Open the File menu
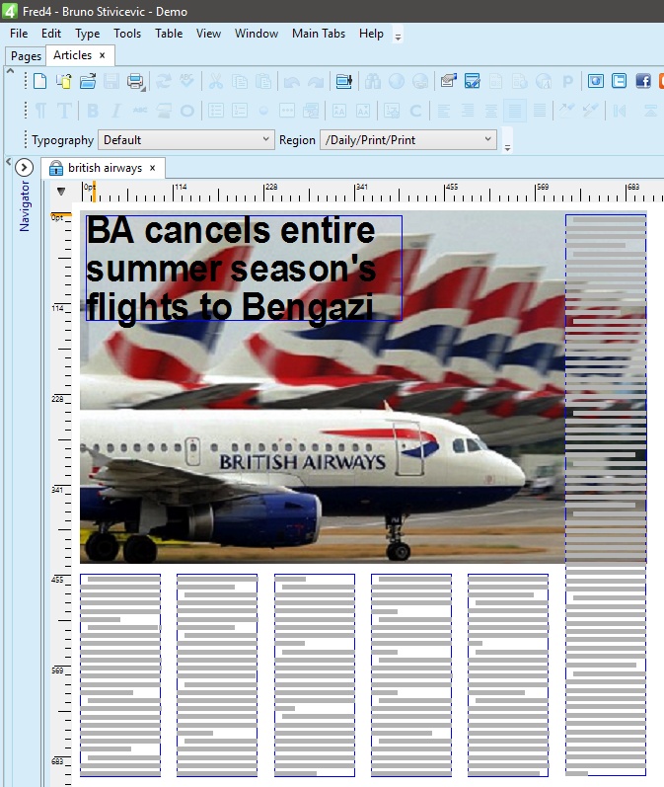Image resolution: width=664 pixels, height=787 pixels. tap(19, 34)
